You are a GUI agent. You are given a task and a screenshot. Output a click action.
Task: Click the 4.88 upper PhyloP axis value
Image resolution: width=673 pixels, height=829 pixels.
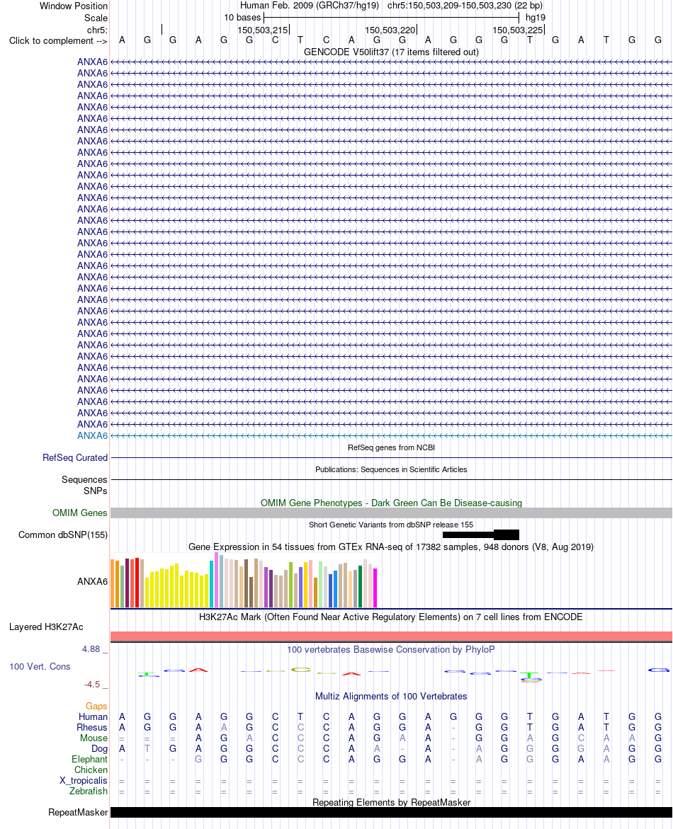(91, 648)
